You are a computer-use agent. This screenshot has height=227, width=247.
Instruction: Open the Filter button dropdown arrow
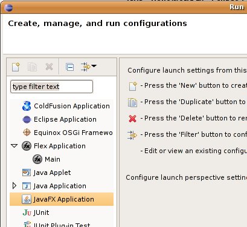[x=94, y=66]
